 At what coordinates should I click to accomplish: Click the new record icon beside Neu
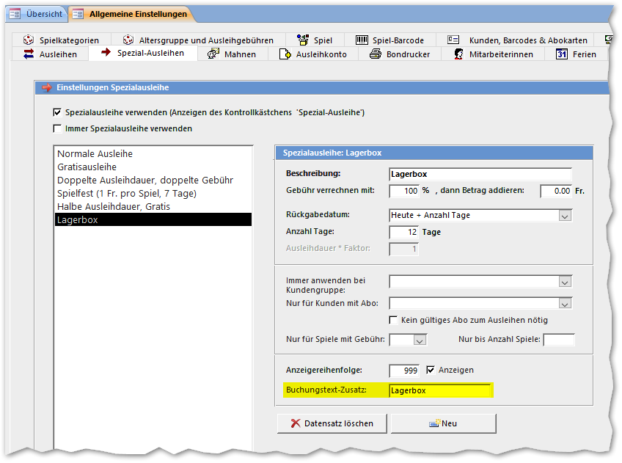coord(435,423)
